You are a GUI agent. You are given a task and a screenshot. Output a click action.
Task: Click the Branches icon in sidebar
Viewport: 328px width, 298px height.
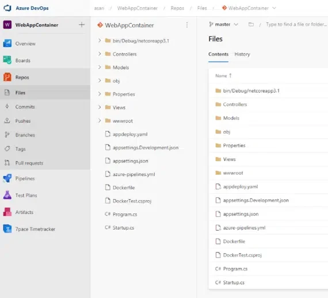tap(7, 135)
